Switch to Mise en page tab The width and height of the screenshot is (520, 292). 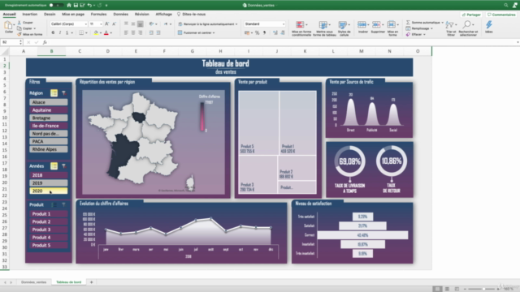click(x=73, y=15)
